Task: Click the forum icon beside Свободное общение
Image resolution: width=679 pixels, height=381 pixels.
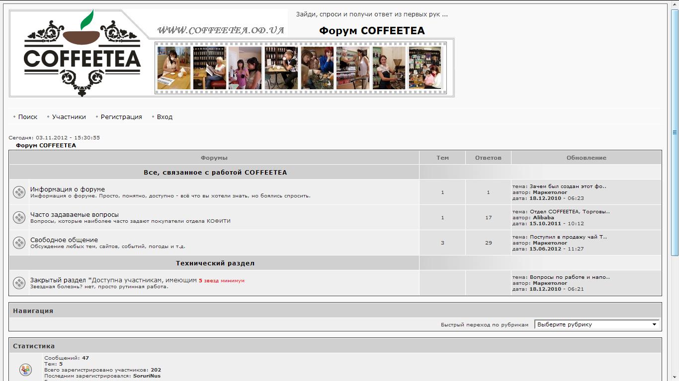Action: (x=19, y=243)
